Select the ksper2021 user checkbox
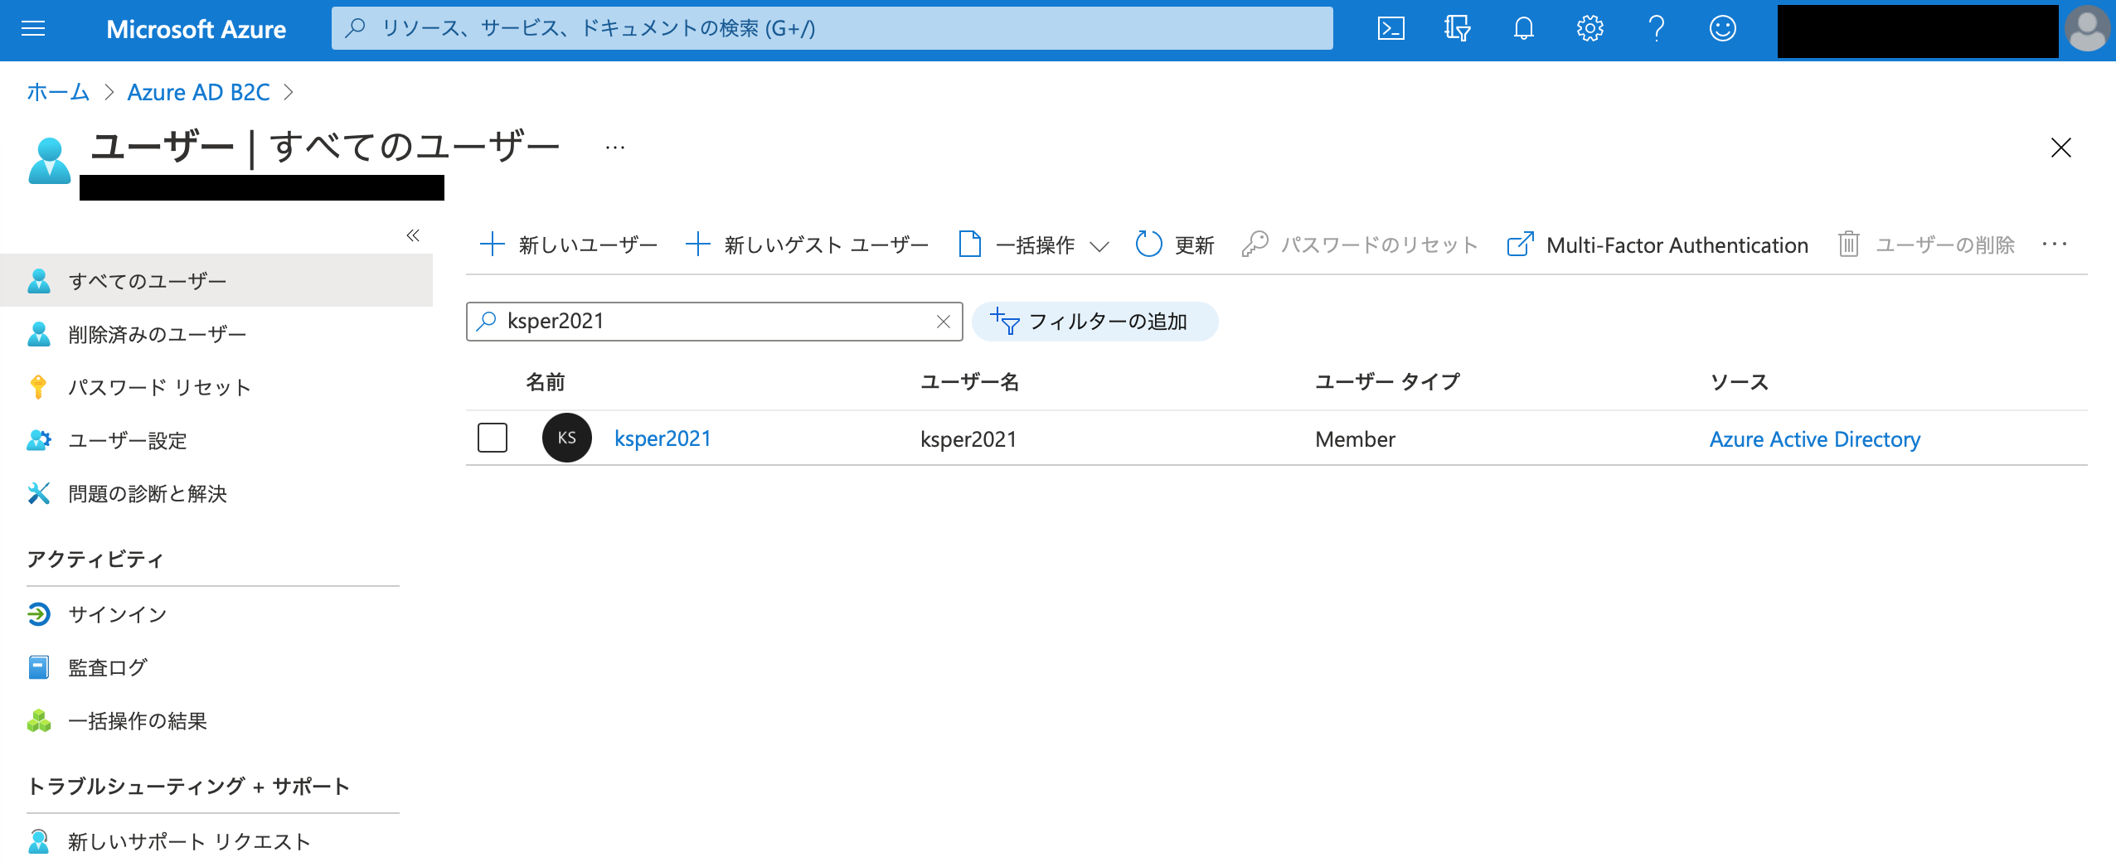This screenshot has height=867, width=2116. click(492, 438)
